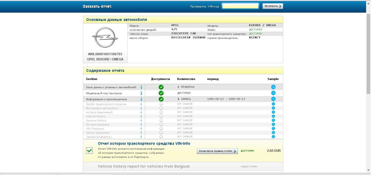The width and height of the screenshot is (371, 175).
Task: Click info icon for База данных угнанных автомобилей
Action: [x=141, y=87]
